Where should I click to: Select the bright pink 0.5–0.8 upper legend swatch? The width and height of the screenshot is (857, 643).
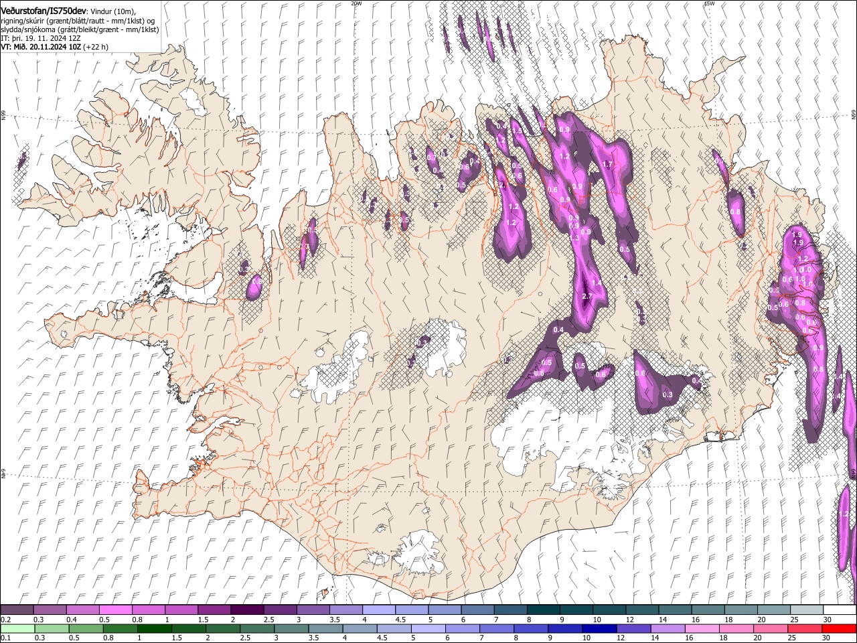tap(115, 610)
